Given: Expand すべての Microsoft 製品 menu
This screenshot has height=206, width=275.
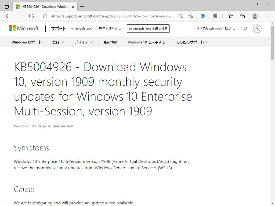Looking at the screenshot, I should 216,29.
